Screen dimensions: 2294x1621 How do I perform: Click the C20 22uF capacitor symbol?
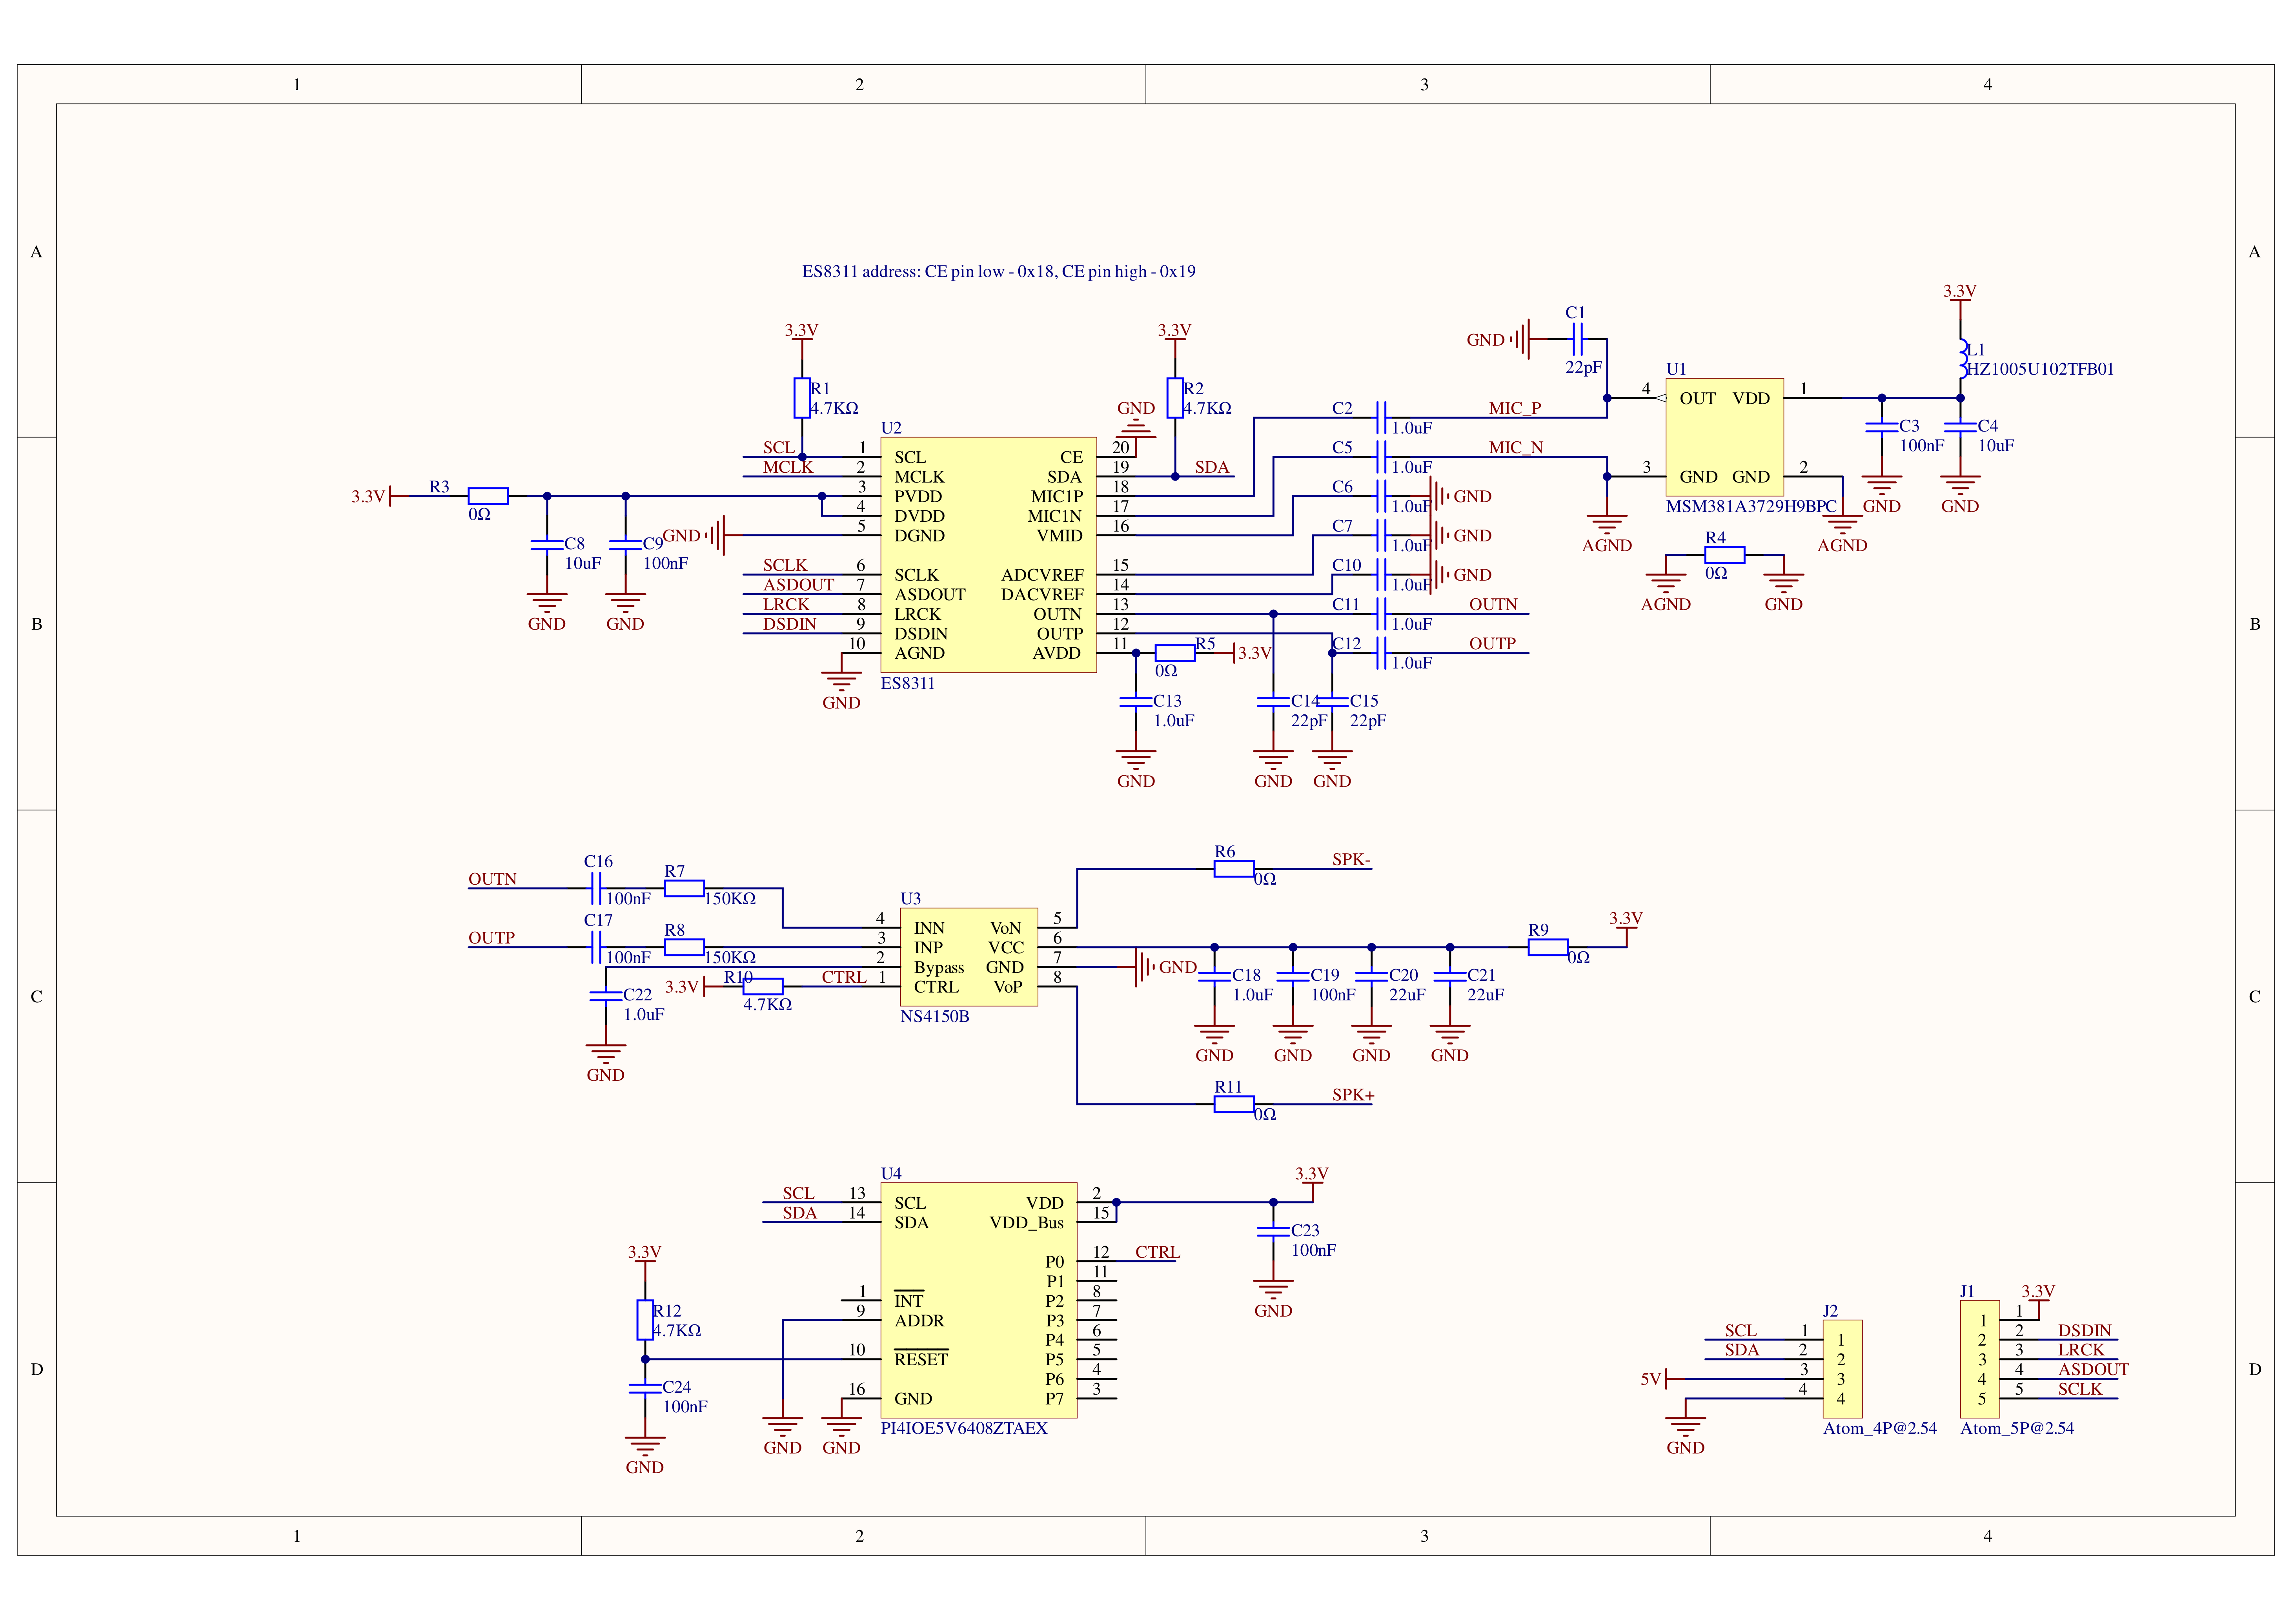point(1371,976)
